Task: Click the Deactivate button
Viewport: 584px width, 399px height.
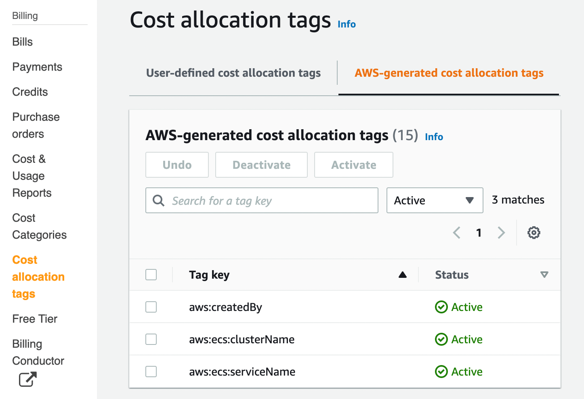Action: [x=261, y=165]
